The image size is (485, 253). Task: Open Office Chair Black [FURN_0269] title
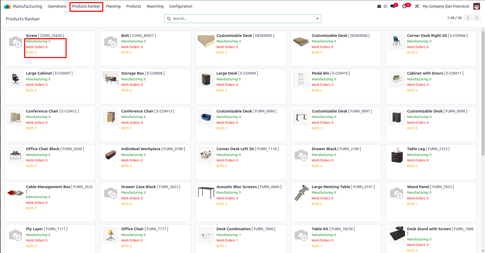[x=55, y=149]
